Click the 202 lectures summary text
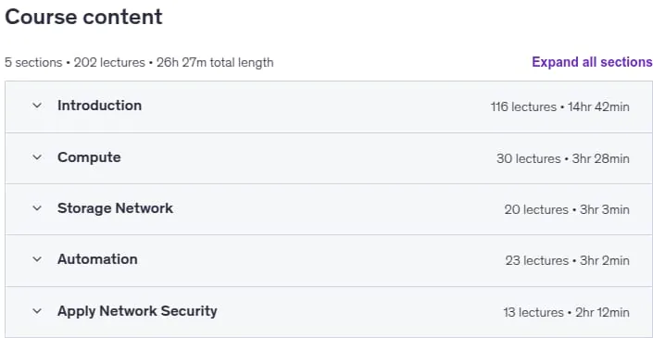Screen dimensions: 653x338 pyautogui.click(x=109, y=62)
